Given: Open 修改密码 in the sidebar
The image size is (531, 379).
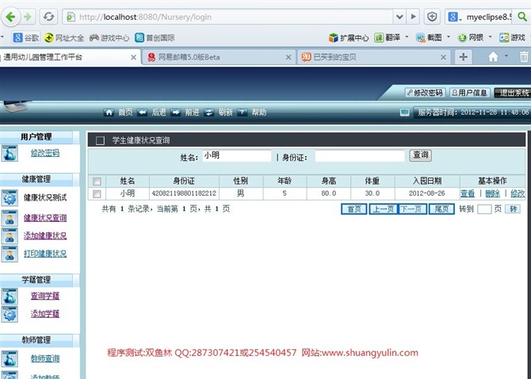Looking at the screenshot, I should [45, 153].
